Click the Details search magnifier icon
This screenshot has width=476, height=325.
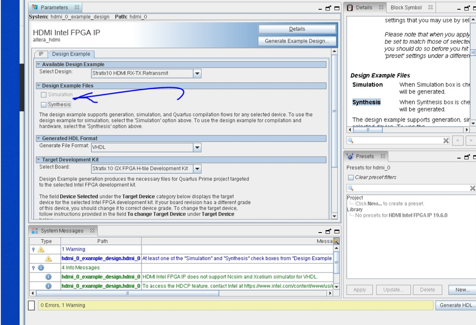click(350, 140)
